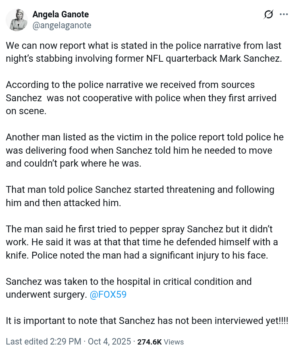Click the sentence 'Police noted the man had a significant injury'
Viewport: 293px width, 355px height.
[x=149, y=255]
